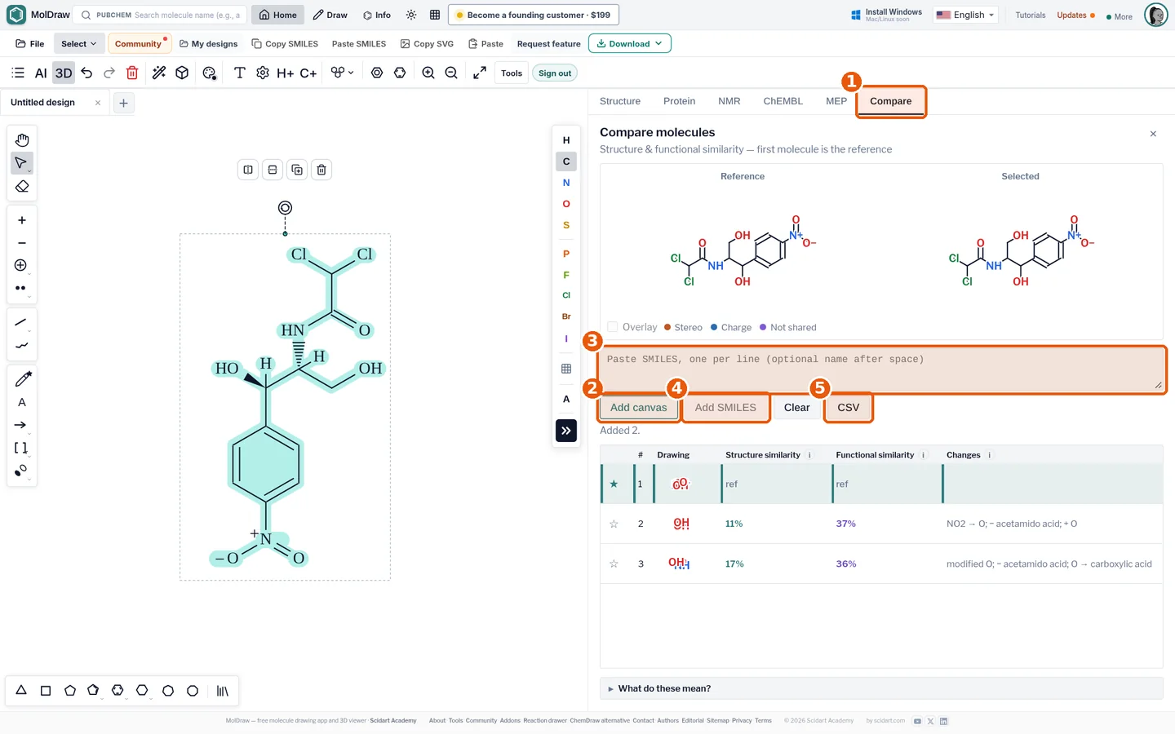Click the Sign out button
Viewport: 1175px width, 734px height.
click(x=555, y=73)
